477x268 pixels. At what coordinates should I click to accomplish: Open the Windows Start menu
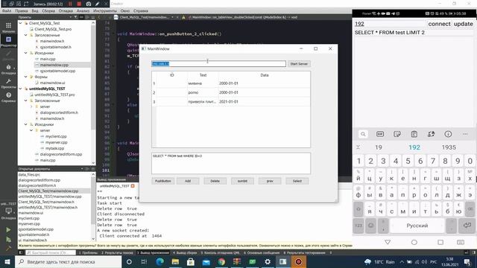click(7, 261)
